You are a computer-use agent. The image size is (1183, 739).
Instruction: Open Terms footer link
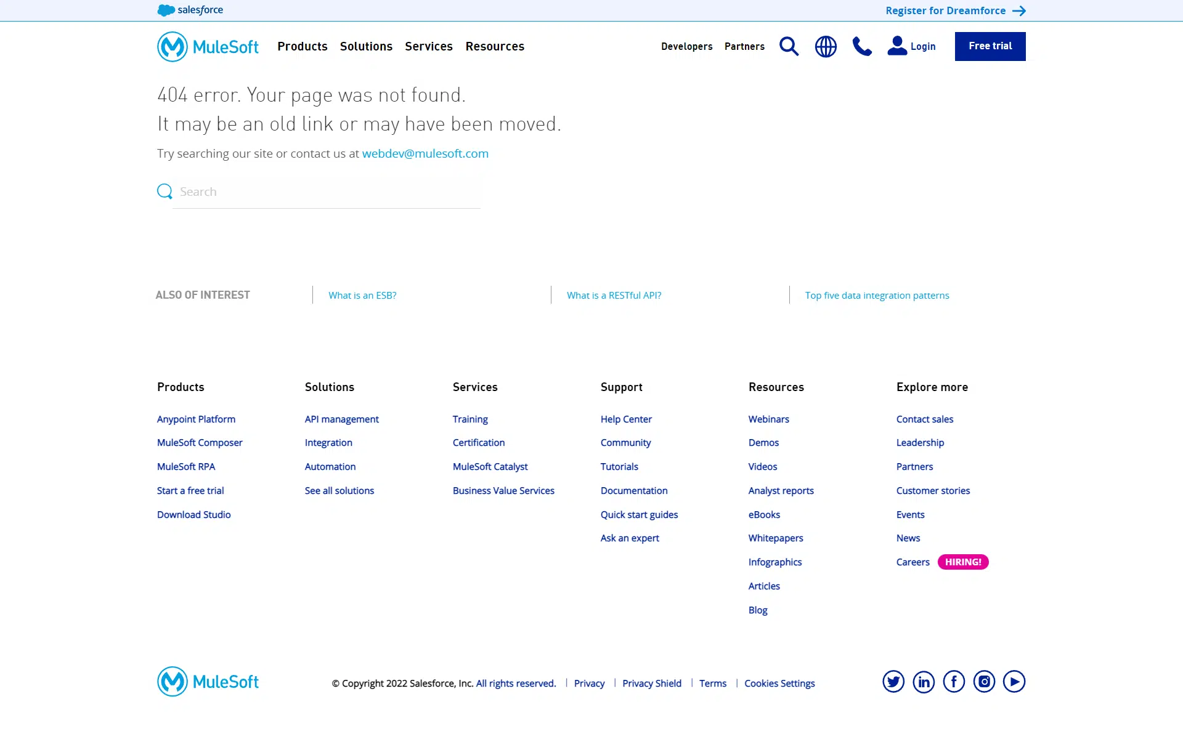[x=712, y=683]
